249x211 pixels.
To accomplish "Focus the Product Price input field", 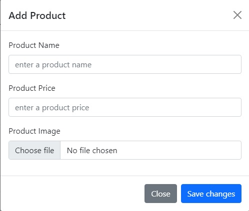I will 125,107.
